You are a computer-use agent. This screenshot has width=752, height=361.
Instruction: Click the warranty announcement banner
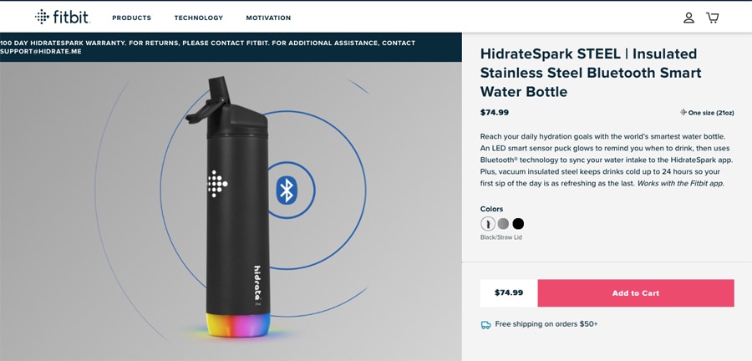pos(209,47)
